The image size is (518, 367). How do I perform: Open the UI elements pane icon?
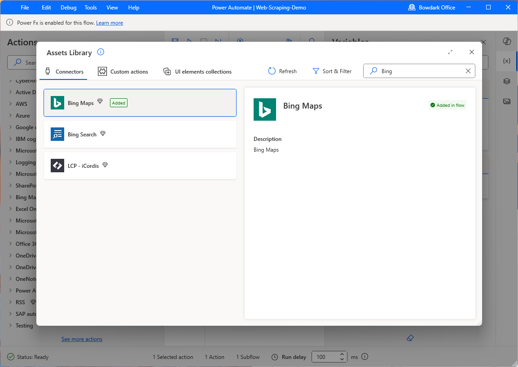(507, 81)
